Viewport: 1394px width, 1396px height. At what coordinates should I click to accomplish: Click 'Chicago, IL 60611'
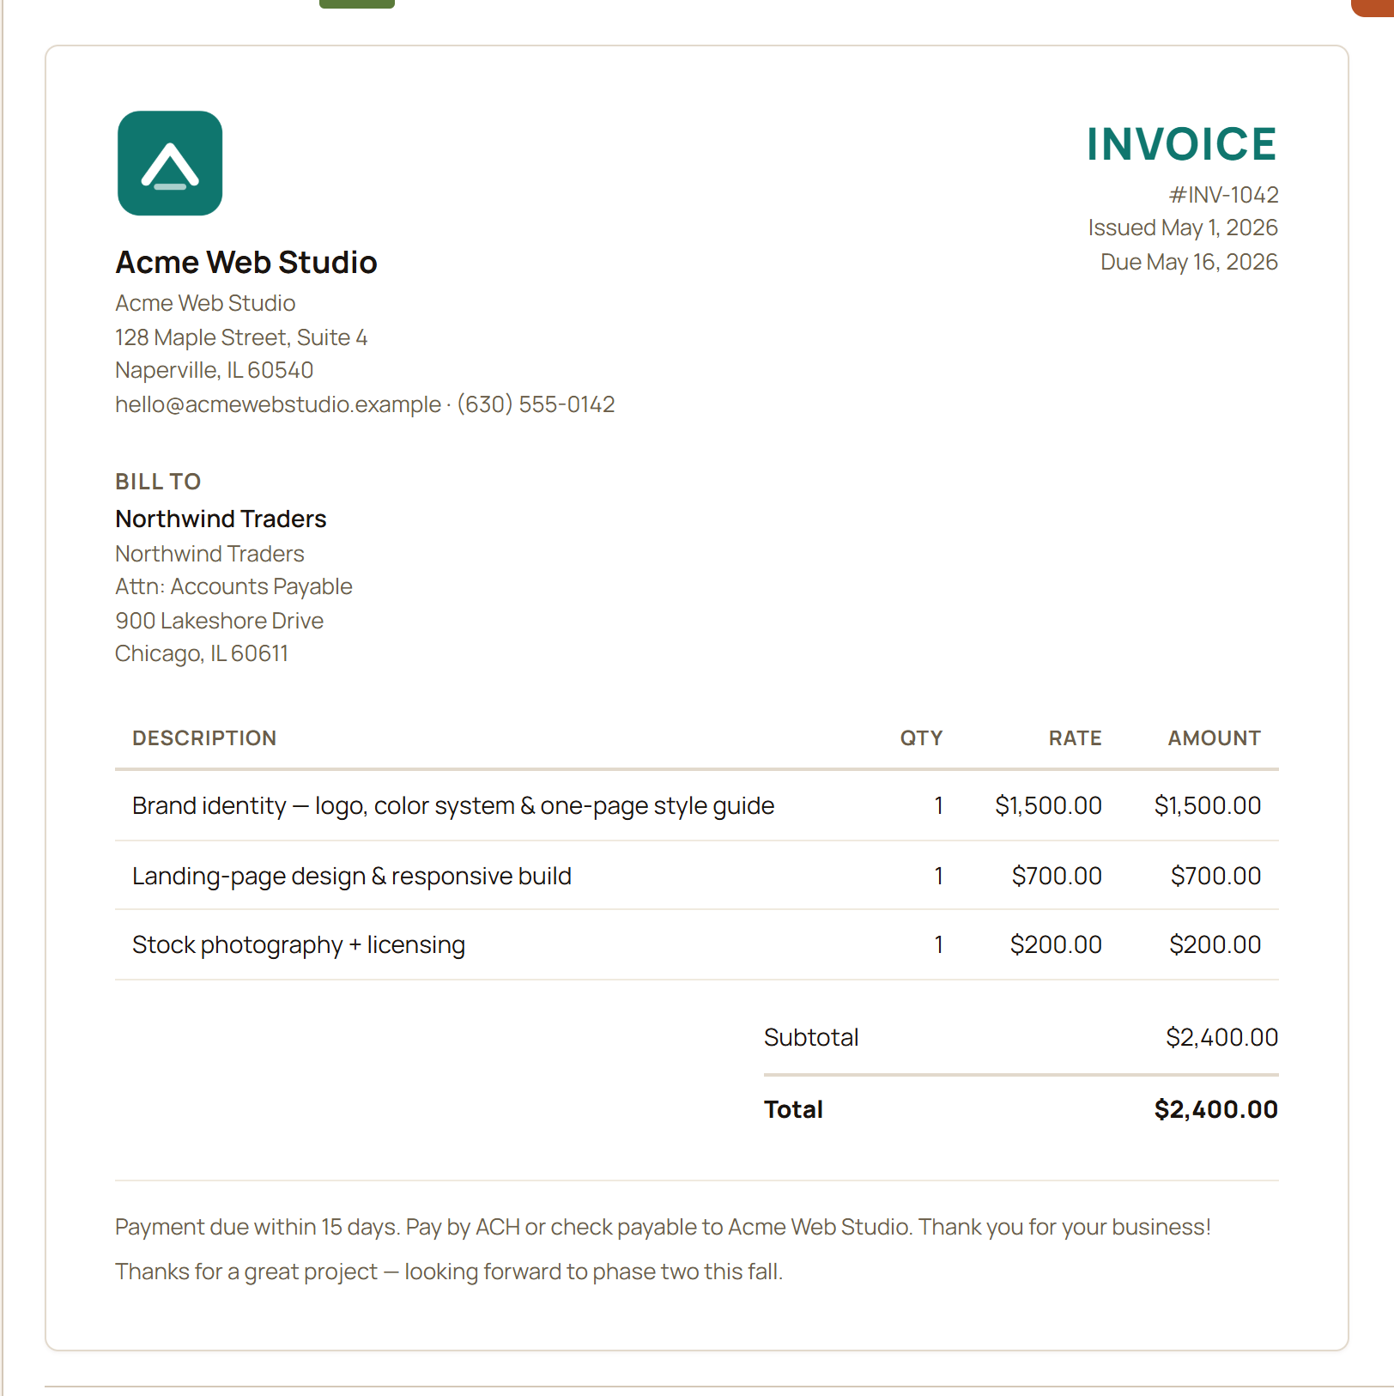pos(202,653)
